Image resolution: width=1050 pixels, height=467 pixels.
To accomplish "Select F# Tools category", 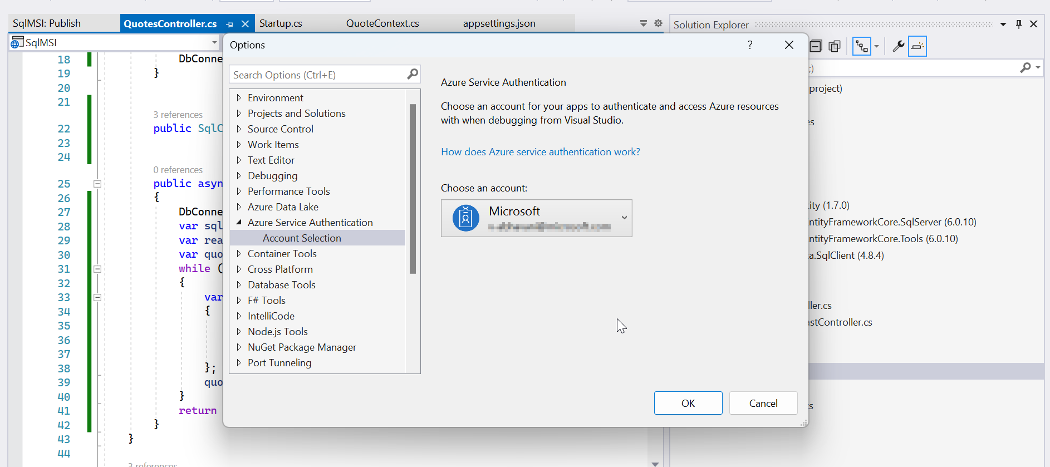I will (267, 300).
